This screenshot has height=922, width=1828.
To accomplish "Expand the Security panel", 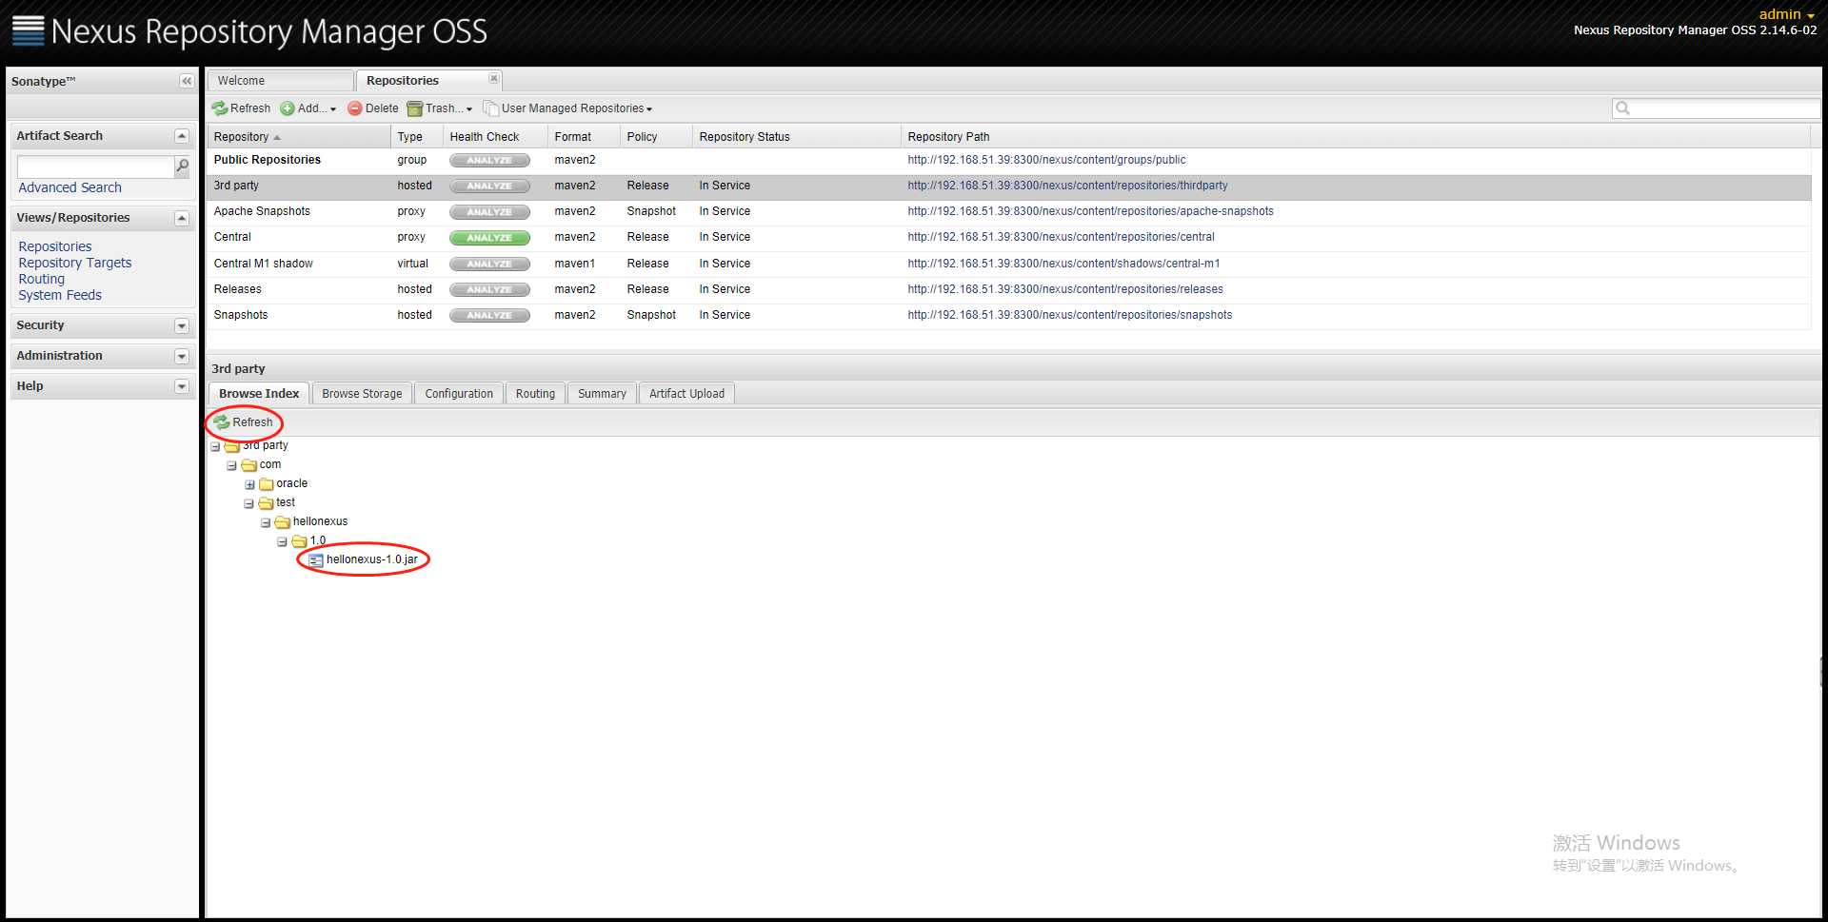I will 182,325.
